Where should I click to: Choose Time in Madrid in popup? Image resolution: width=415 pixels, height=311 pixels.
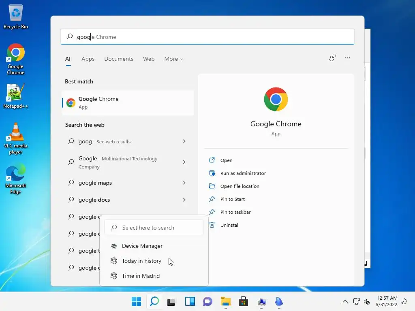154,276
